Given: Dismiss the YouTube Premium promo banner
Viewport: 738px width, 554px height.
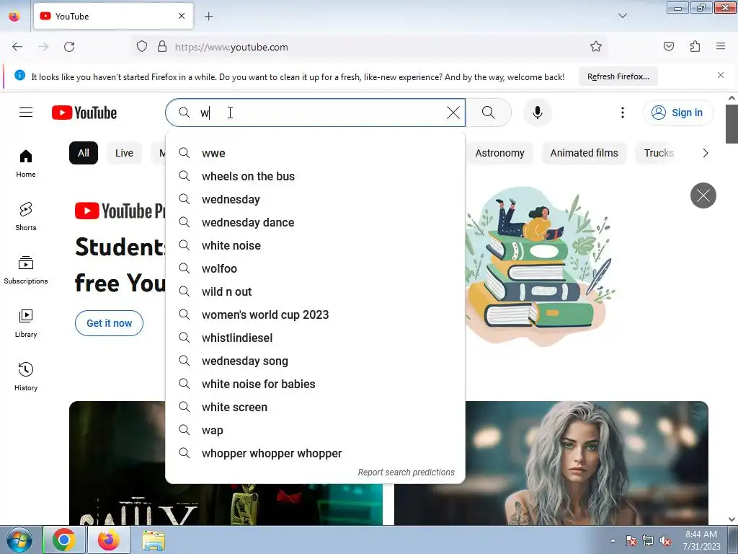Looking at the screenshot, I should pos(703,195).
